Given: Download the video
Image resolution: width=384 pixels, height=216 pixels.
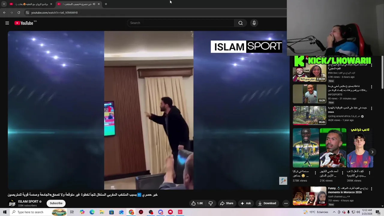Looking at the screenshot, I should pyautogui.click(x=267, y=203).
